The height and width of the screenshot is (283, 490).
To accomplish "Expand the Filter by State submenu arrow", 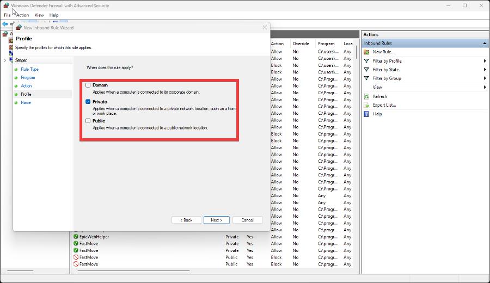I will coord(485,70).
